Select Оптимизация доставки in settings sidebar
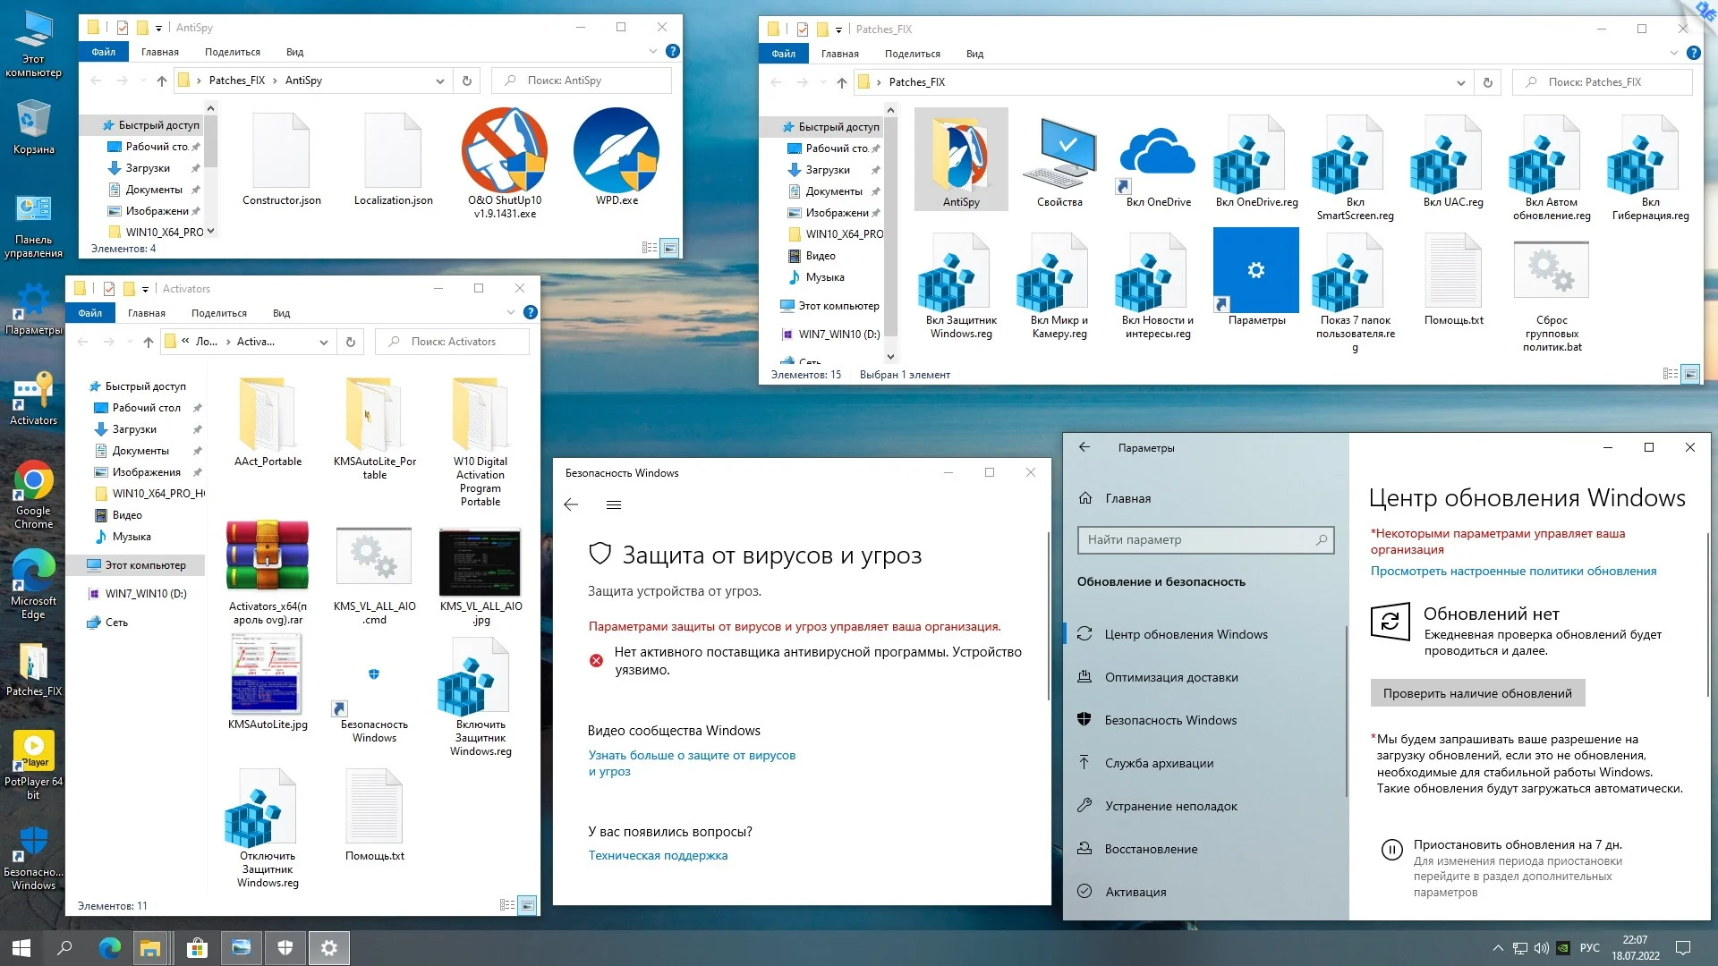 (1170, 677)
